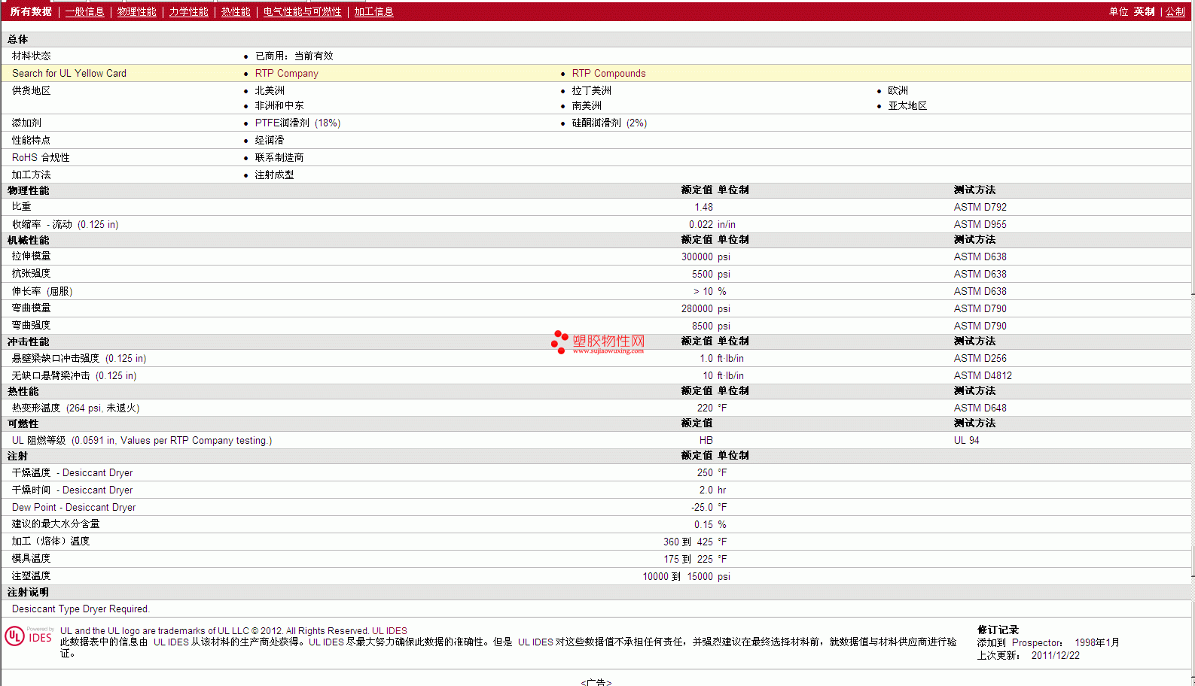Click the ASTM D4812 test method
Screen dimensions: 1195x686
pyautogui.click(x=983, y=376)
